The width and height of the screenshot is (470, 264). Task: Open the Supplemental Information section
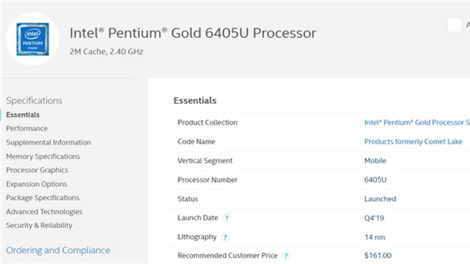[x=48, y=143]
